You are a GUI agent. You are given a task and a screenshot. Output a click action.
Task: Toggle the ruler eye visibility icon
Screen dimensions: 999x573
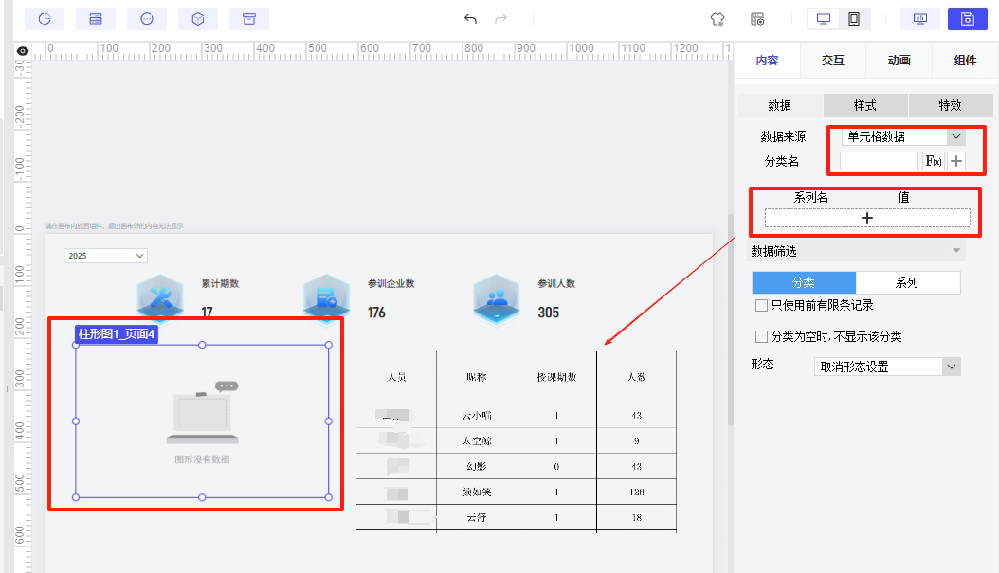pos(23,51)
